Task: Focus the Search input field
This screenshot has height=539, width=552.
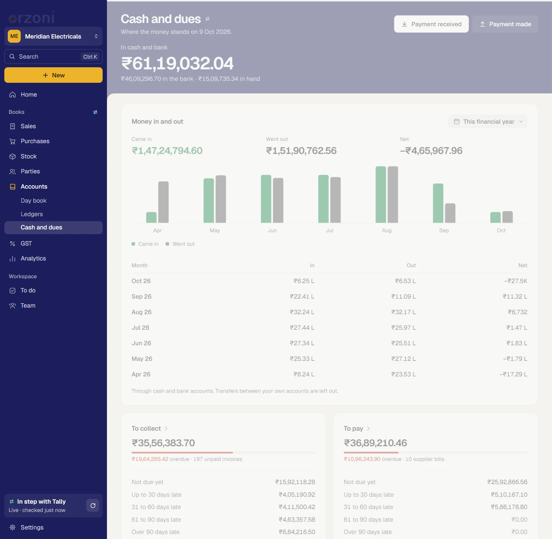Action: 53,57
